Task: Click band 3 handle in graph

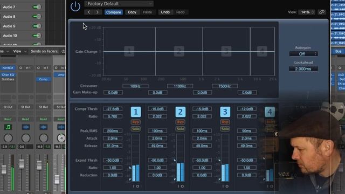Action: [226, 51]
